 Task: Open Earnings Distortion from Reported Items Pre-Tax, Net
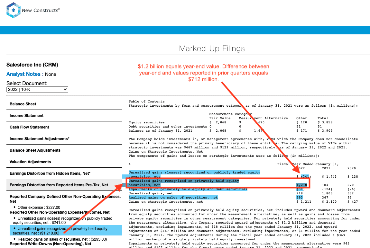point(64,185)
